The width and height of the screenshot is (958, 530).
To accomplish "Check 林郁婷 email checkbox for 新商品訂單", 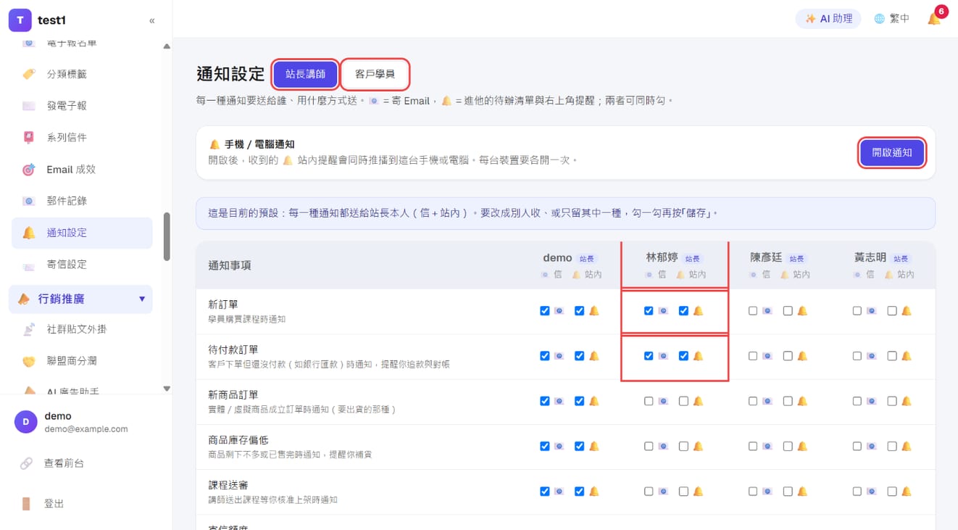I will [x=649, y=401].
